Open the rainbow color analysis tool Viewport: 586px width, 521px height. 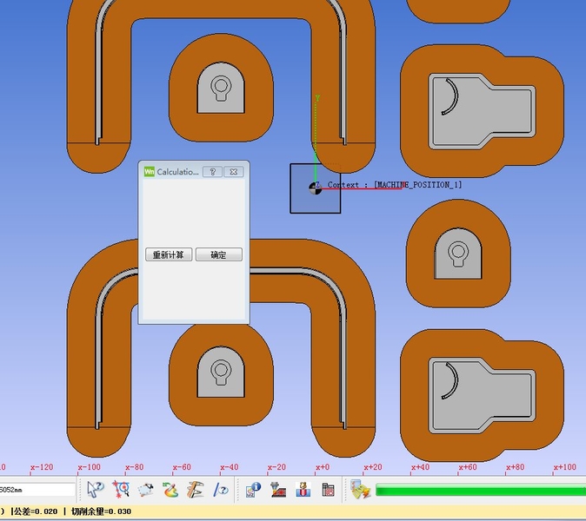[170, 491]
